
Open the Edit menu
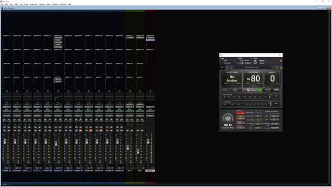(x=6, y=4)
